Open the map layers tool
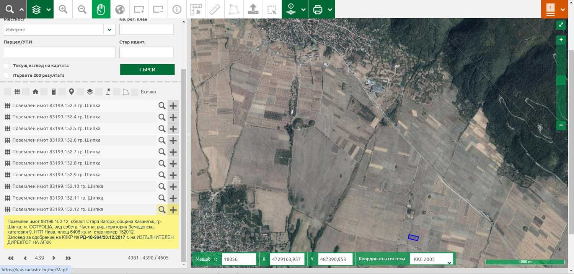Image resolution: width=574 pixels, height=274 pixels. [36, 9]
